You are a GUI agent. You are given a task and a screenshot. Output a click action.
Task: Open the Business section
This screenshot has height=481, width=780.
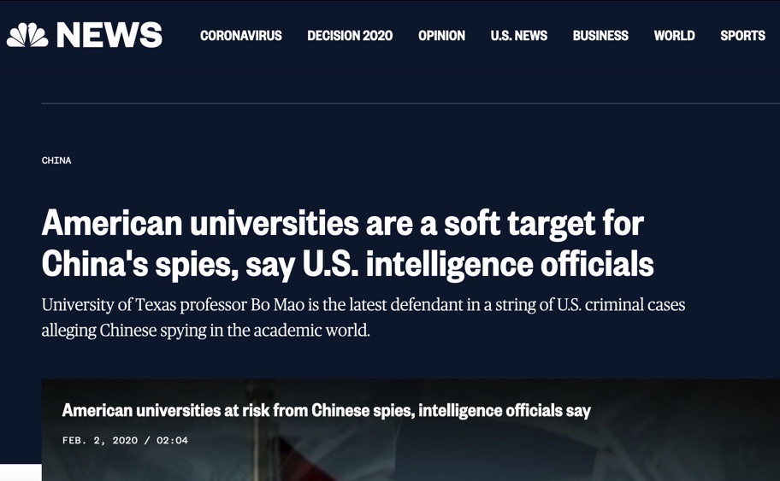coord(600,36)
